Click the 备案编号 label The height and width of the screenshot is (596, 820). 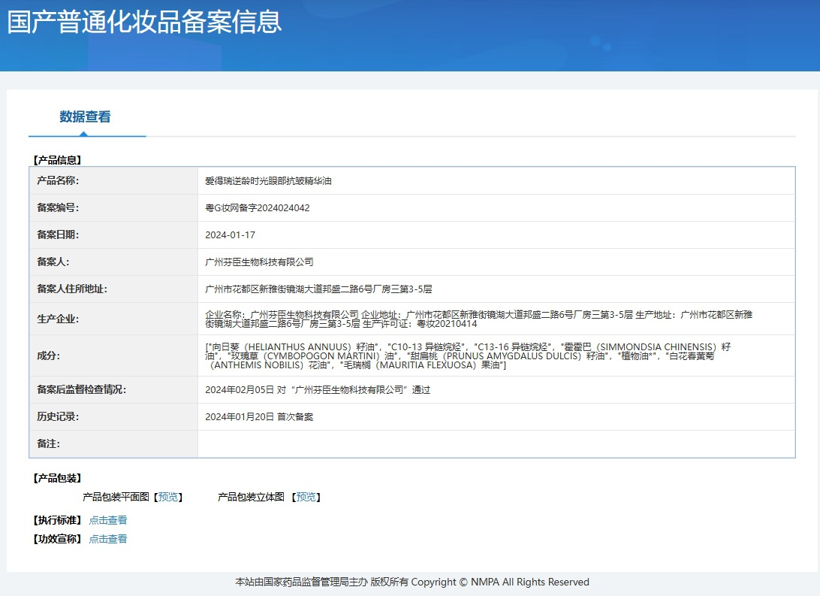pyautogui.click(x=58, y=207)
